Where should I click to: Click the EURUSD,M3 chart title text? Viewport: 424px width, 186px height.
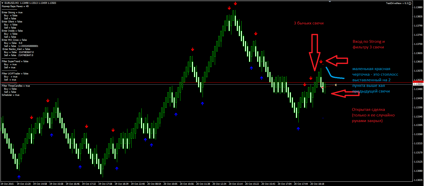pos(11,3)
